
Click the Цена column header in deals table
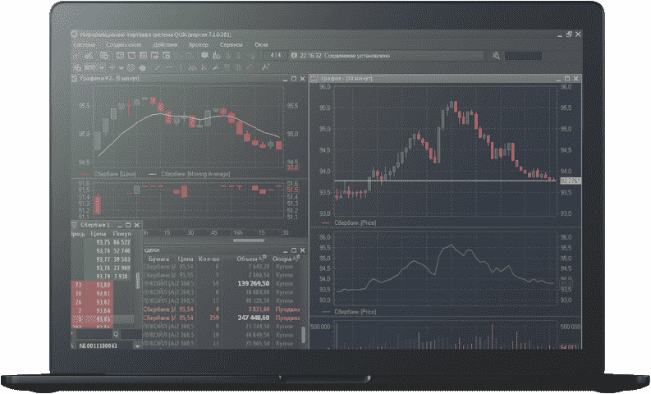pyautogui.click(x=185, y=259)
